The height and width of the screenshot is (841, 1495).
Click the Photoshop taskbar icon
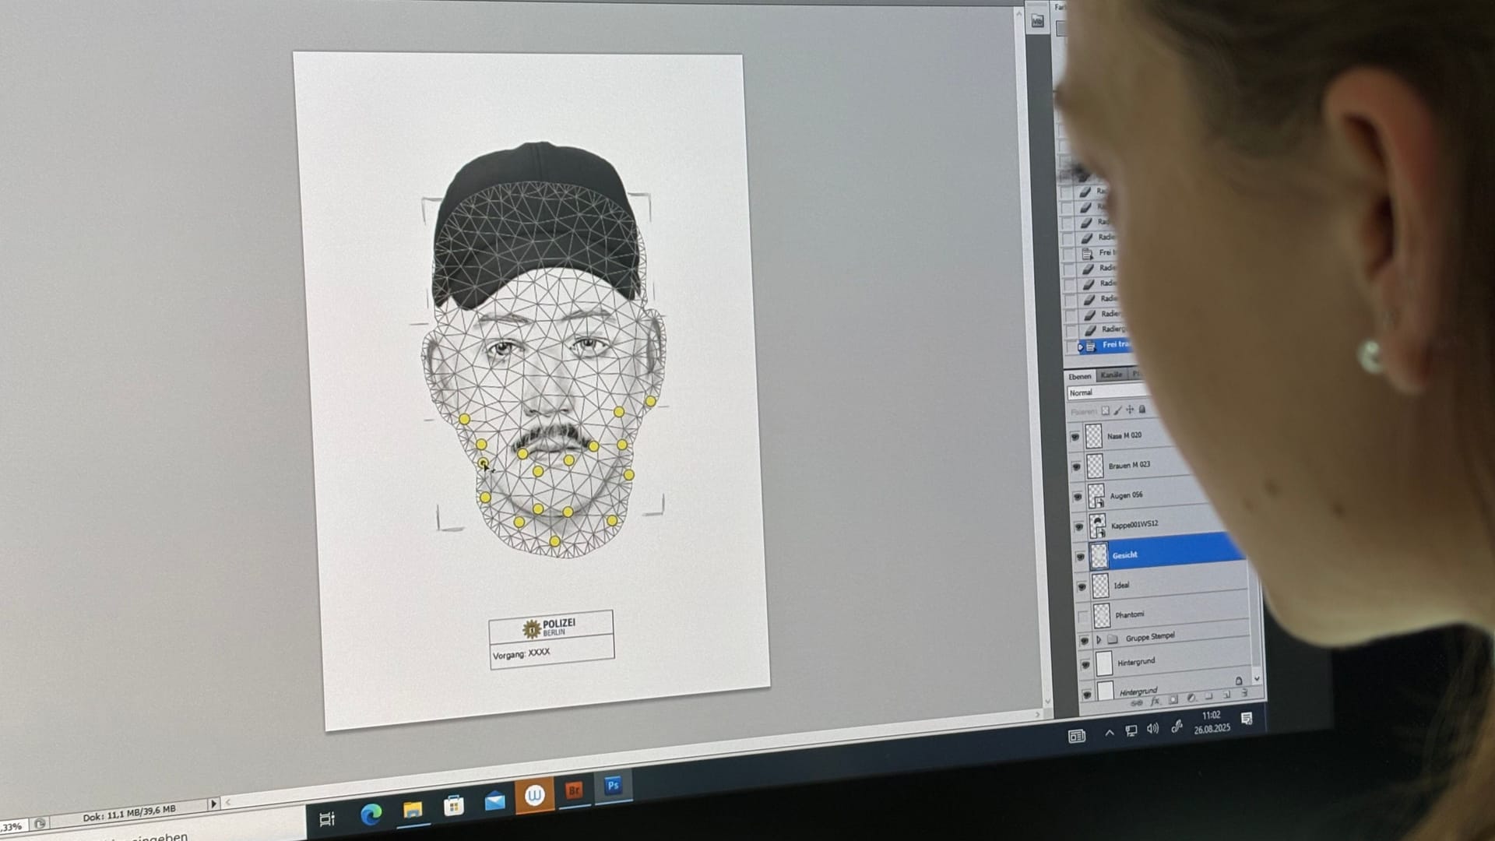pyautogui.click(x=614, y=786)
